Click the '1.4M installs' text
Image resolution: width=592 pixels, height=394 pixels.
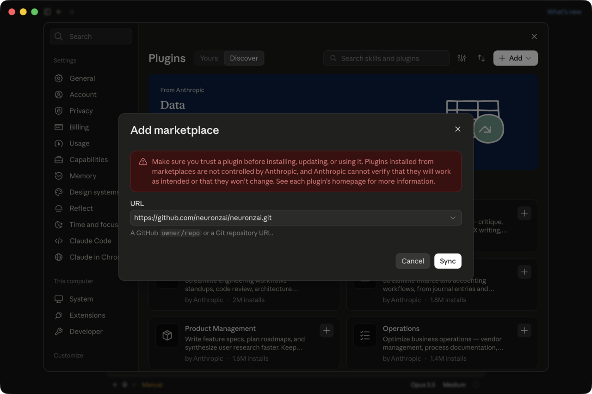pos(448,358)
